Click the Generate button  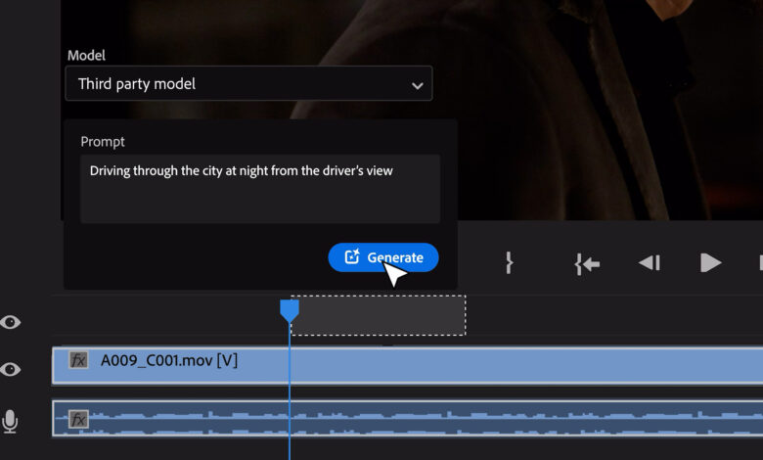point(383,257)
